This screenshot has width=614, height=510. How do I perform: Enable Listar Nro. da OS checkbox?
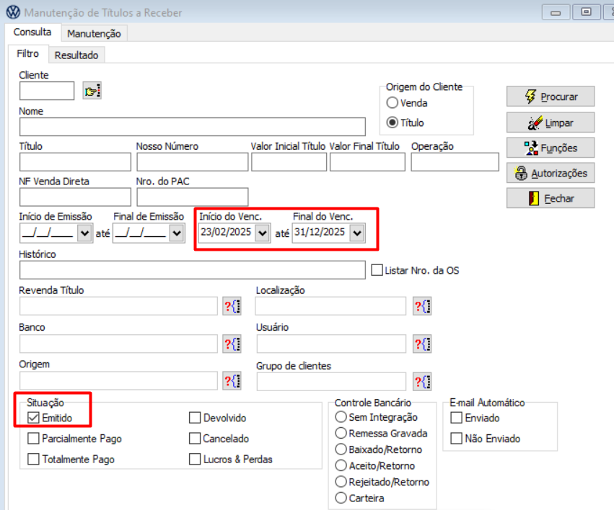pos(377,270)
